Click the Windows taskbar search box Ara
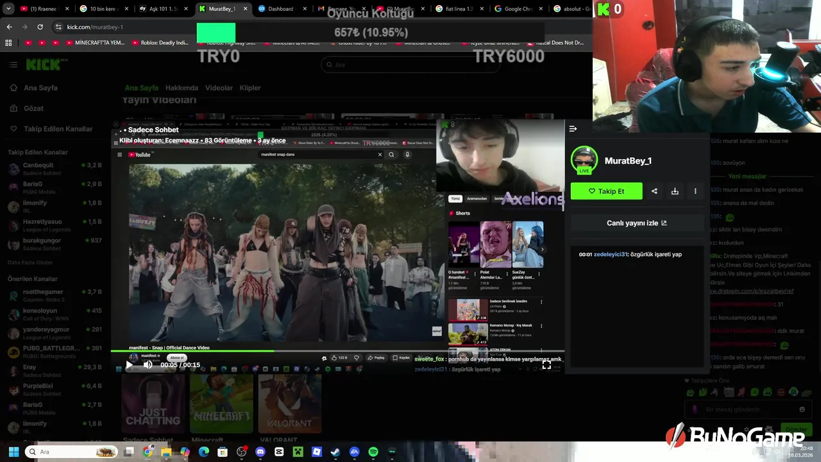 (71, 452)
